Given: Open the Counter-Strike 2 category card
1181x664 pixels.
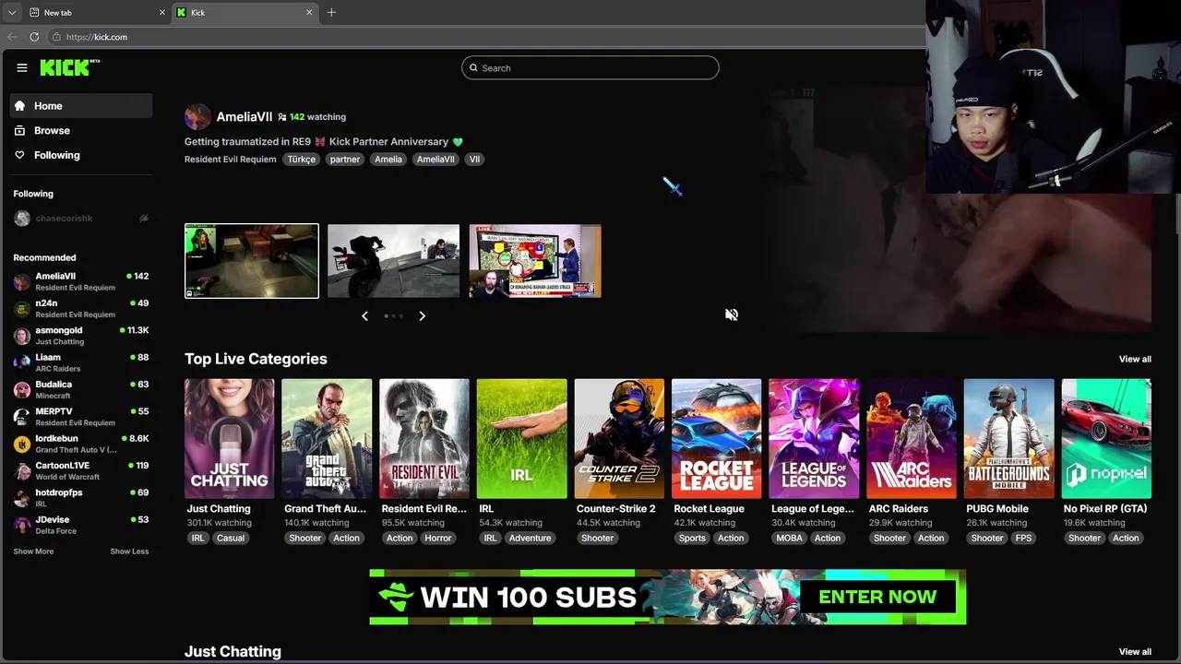Looking at the screenshot, I should (x=619, y=439).
